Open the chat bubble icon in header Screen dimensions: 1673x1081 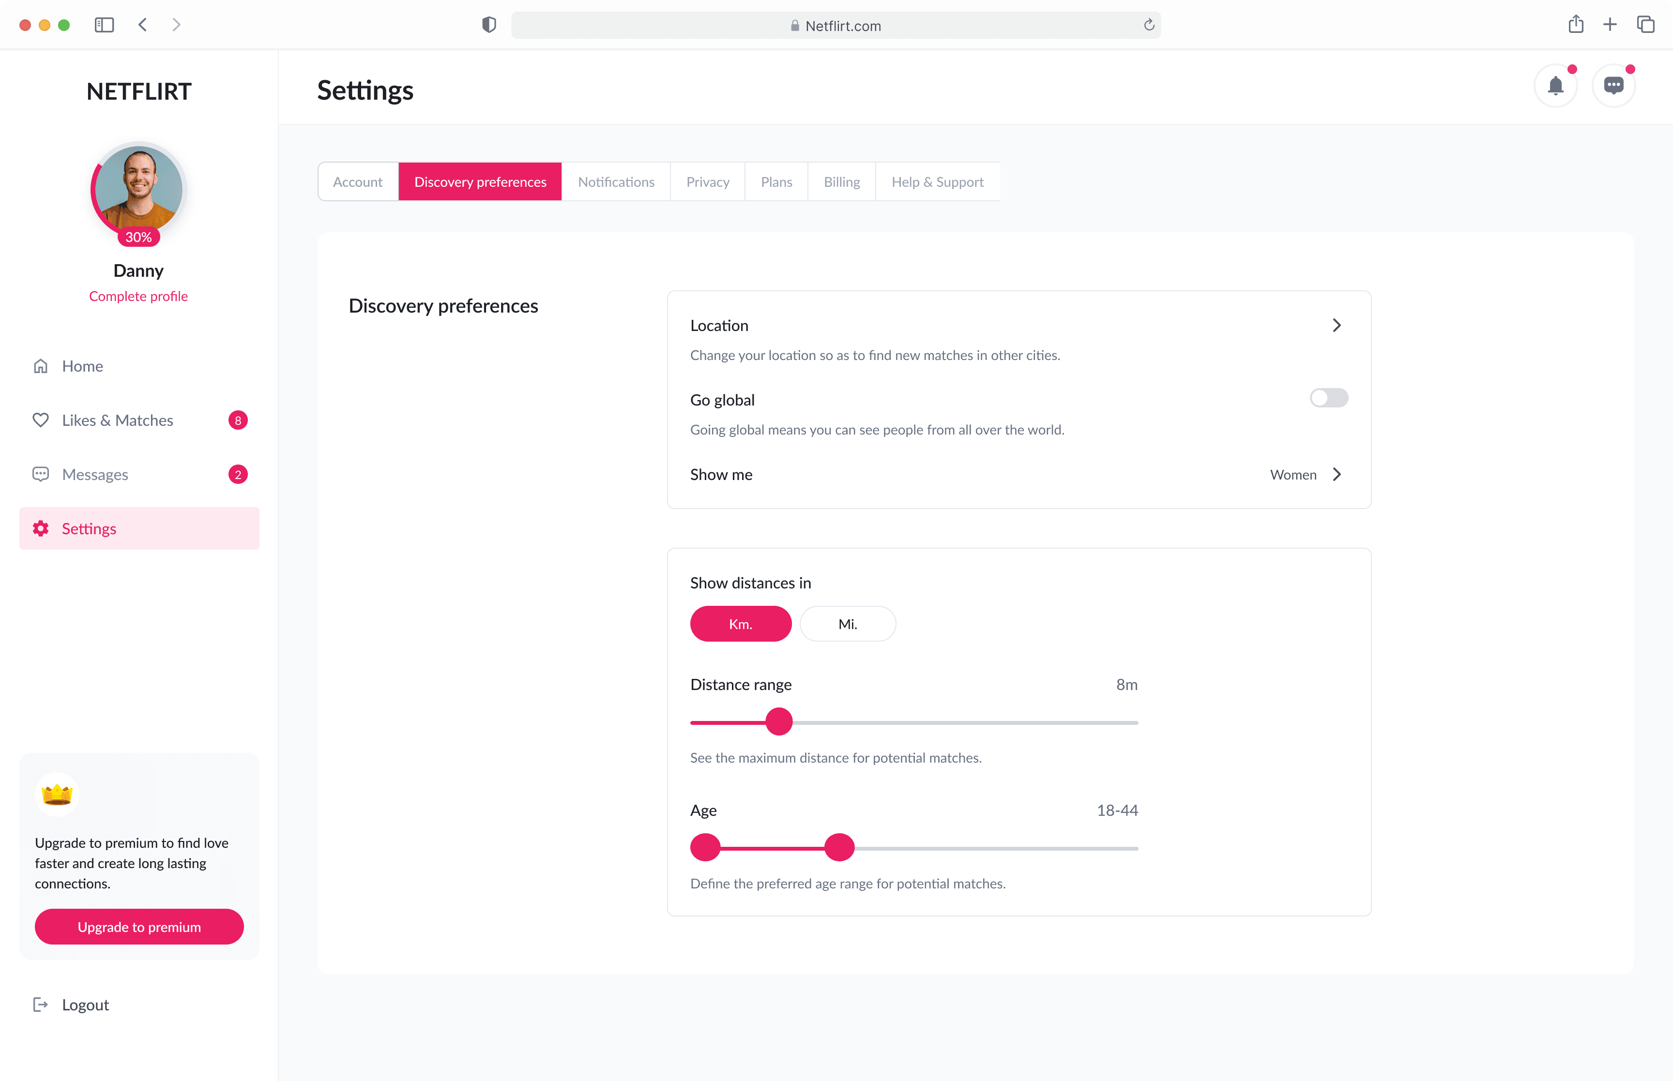pyautogui.click(x=1612, y=86)
